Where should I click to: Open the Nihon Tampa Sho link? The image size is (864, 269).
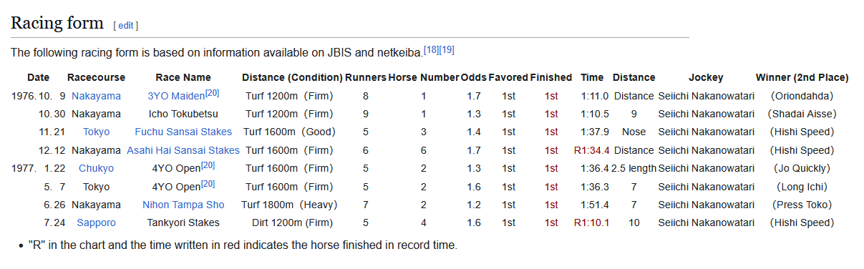coord(183,205)
